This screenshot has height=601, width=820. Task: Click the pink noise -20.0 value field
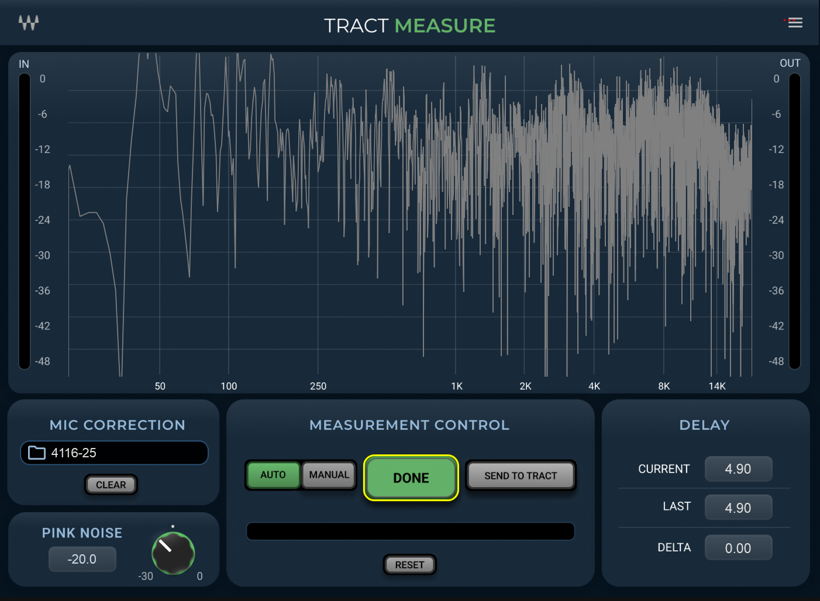coord(82,559)
